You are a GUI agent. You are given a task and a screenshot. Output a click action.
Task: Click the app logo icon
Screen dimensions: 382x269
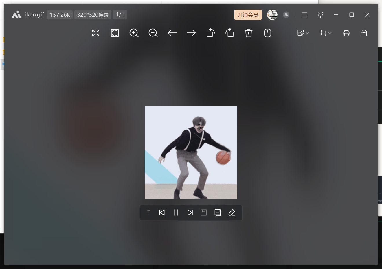(x=16, y=15)
